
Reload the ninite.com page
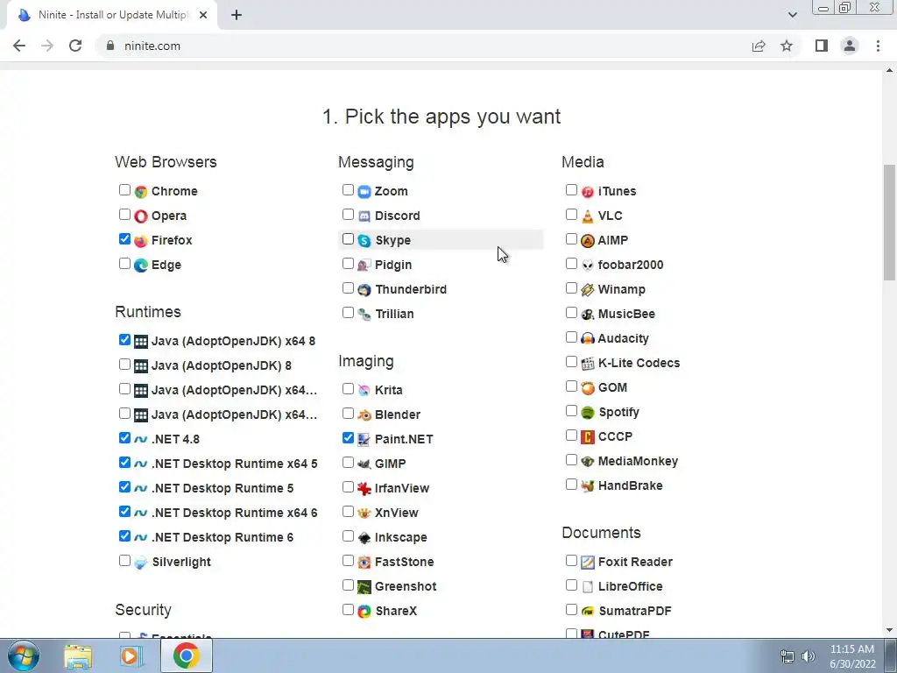[x=75, y=46]
